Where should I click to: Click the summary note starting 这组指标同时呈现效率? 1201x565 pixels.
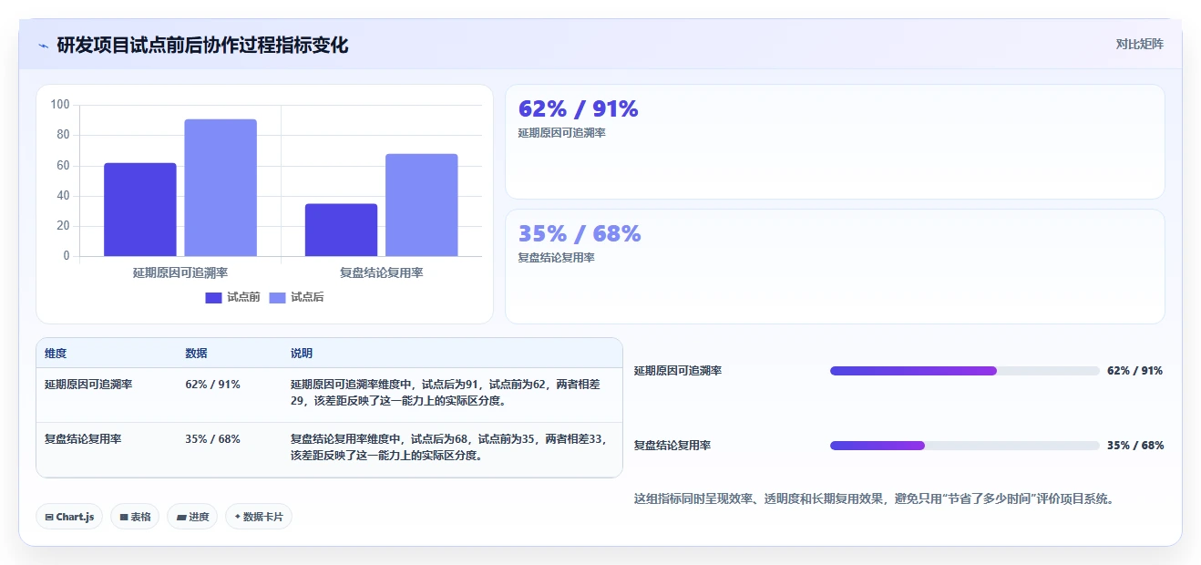874,499
